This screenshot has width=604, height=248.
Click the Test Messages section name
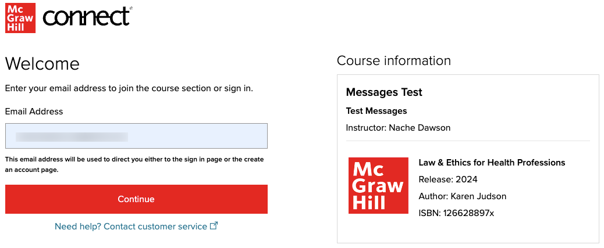pyautogui.click(x=376, y=111)
